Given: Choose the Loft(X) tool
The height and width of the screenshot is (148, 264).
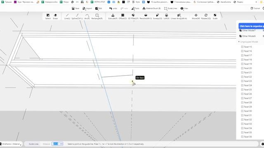Looking at the screenshot, I should click(x=166, y=16).
